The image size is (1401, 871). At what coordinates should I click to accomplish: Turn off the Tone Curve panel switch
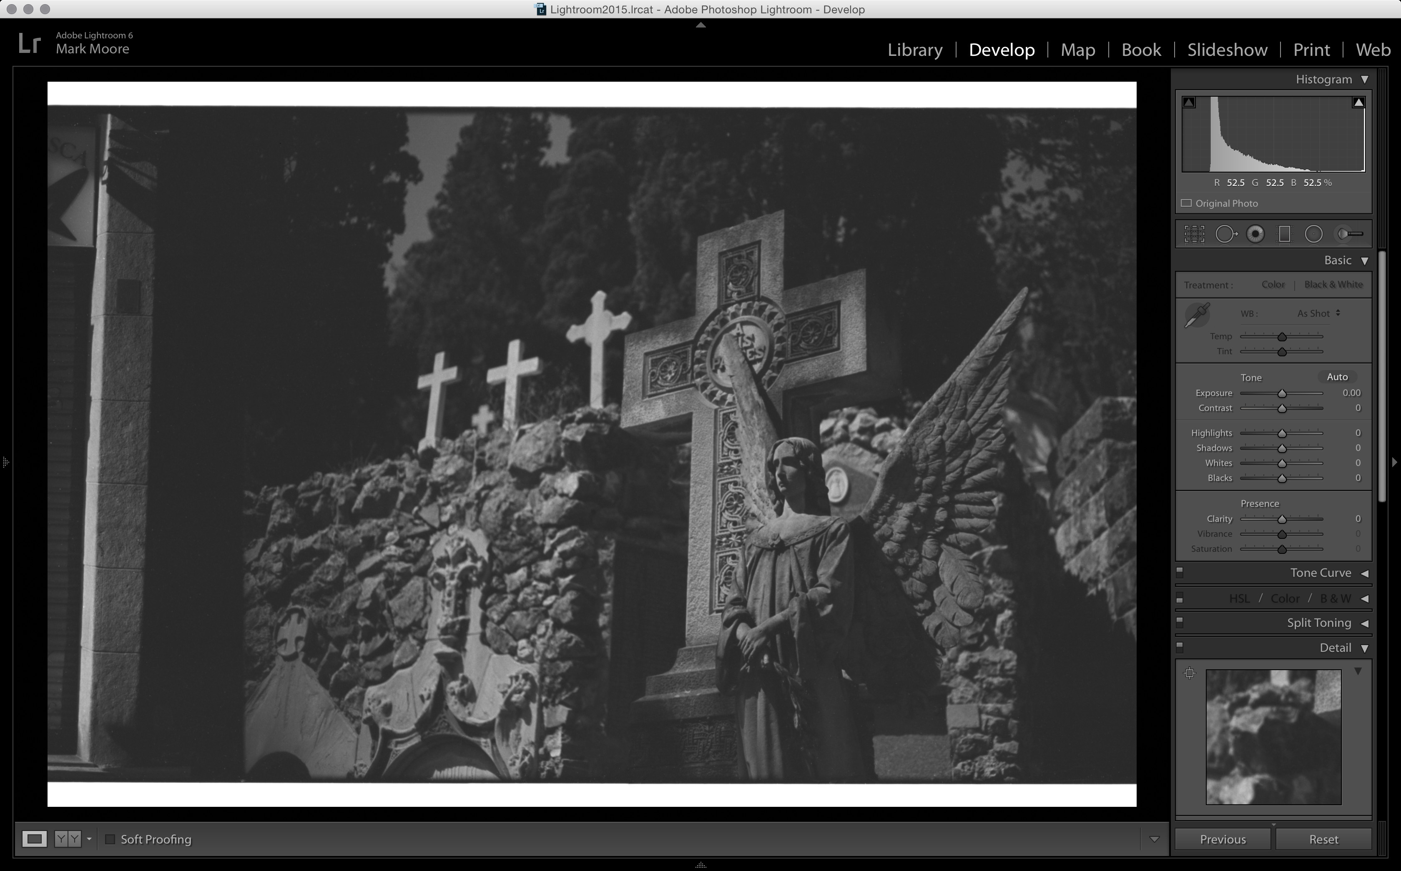click(1180, 573)
